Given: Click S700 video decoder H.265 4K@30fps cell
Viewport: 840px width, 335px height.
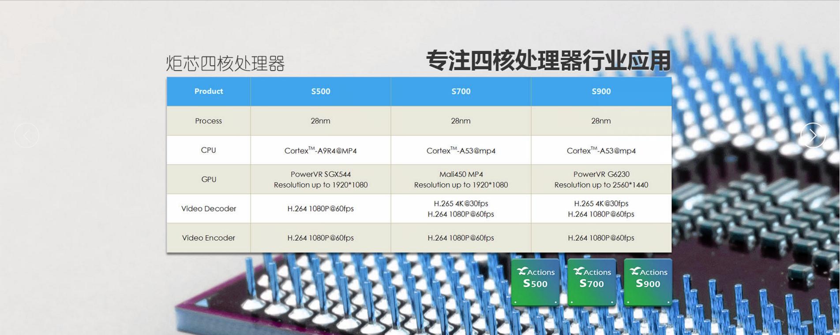Looking at the screenshot, I should (461, 209).
